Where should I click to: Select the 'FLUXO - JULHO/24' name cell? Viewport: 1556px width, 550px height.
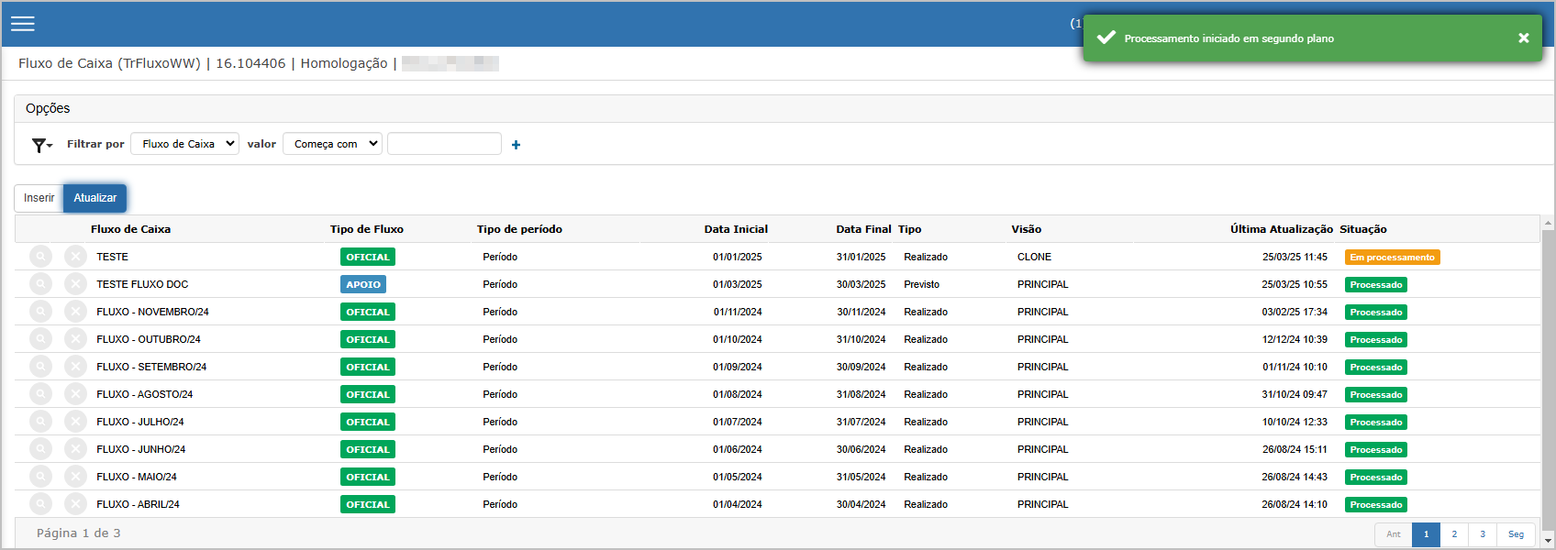point(140,422)
